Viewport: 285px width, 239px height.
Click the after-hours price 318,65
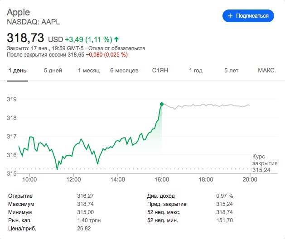click(x=76, y=55)
